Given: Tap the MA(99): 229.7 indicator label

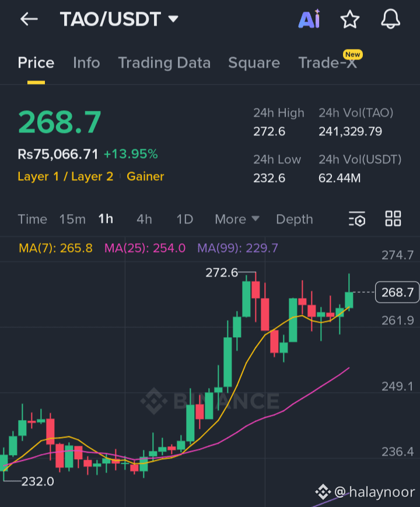Looking at the screenshot, I should (237, 248).
